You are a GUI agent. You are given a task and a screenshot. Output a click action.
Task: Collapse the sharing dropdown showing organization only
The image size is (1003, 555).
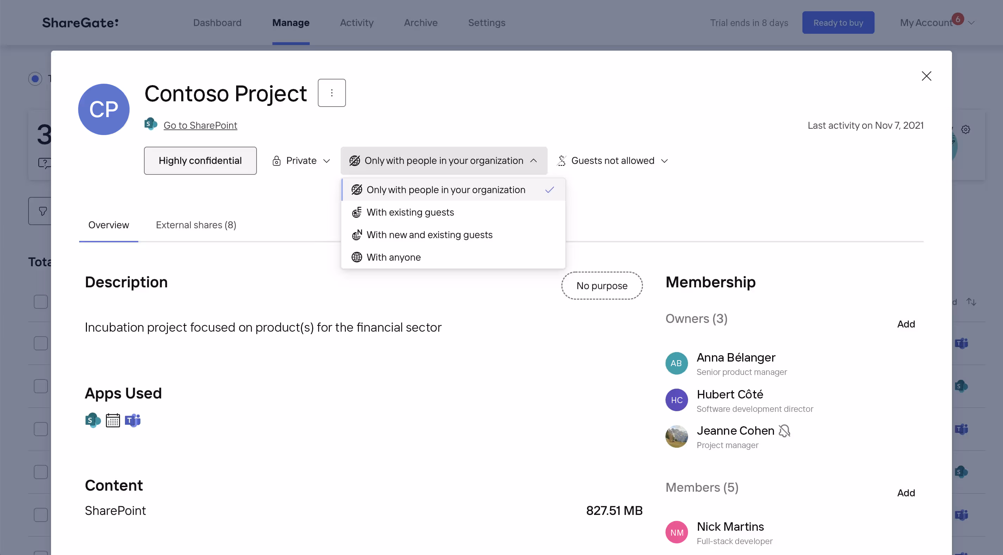[x=443, y=161]
